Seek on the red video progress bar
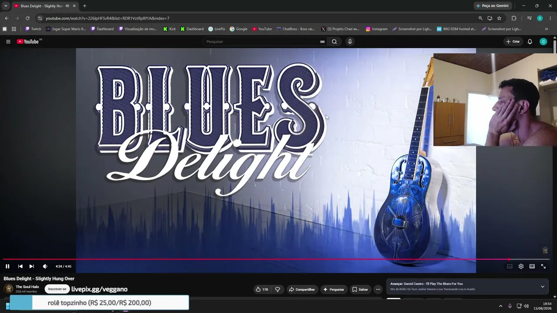 [x=276, y=260]
